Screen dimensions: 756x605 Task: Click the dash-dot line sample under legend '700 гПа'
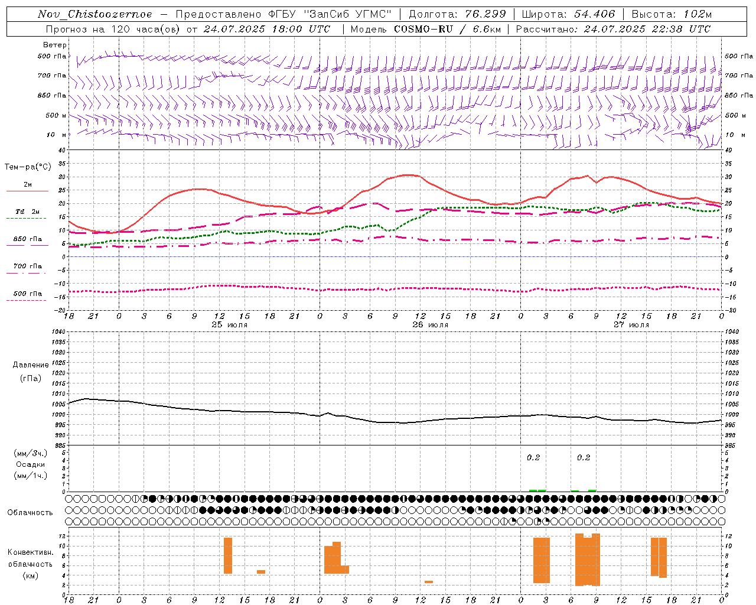coord(27,273)
